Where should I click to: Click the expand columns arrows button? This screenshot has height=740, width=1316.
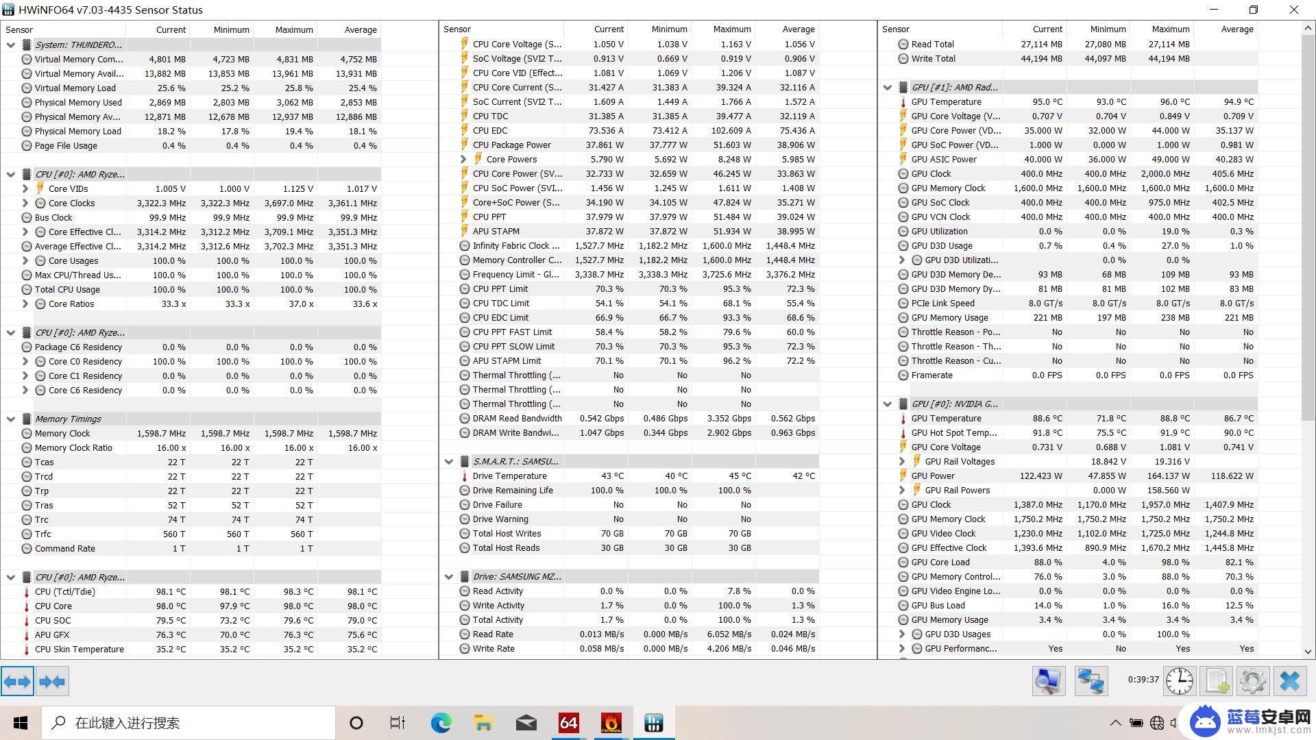coord(17,681)
